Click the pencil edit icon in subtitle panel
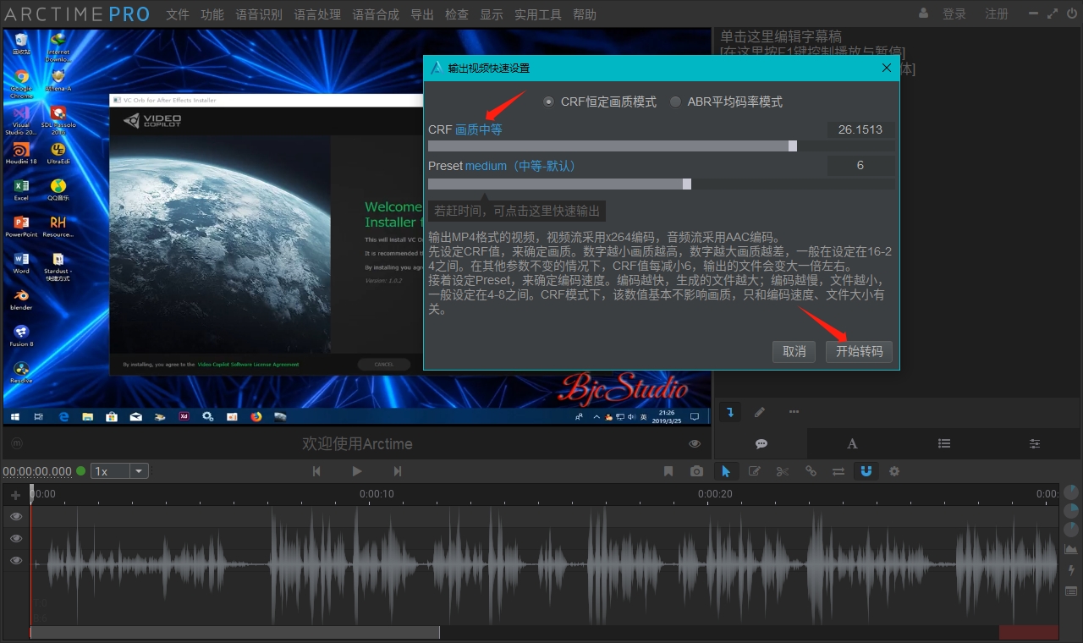Screen dimensions: 1083x643 point(760,412)
